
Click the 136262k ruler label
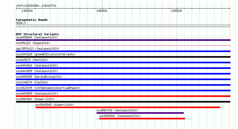(x=102, y=11)
